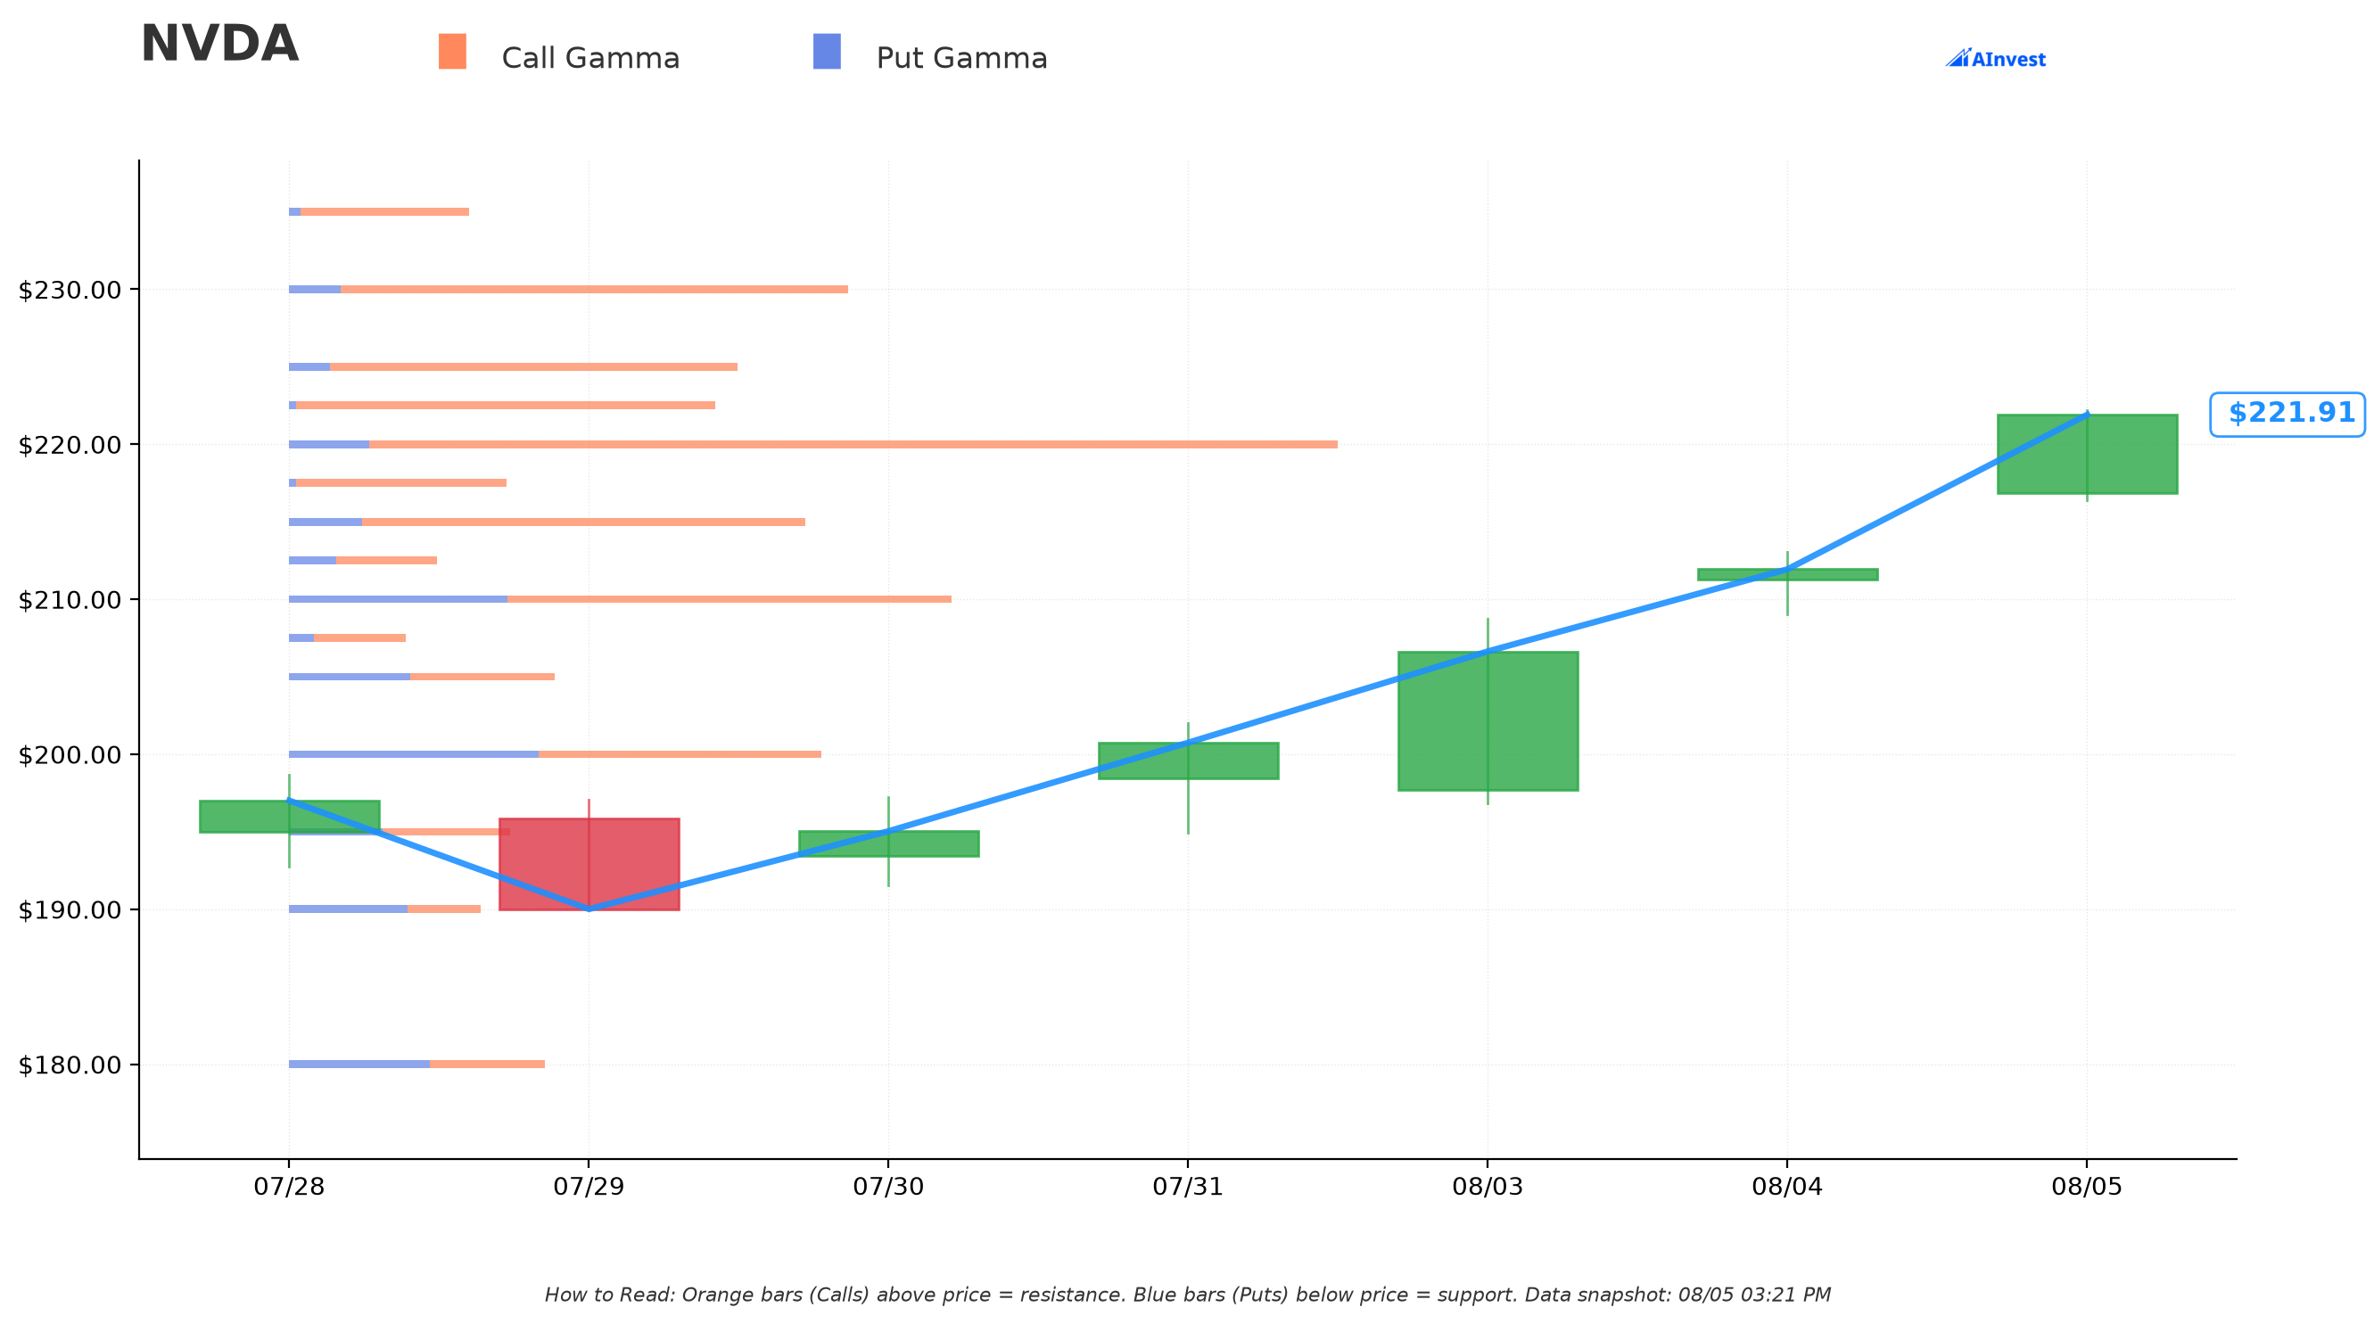This screenshot has height=1324, width=2374.
Task: Click the 08/05 date label
Action: (2087, 1187)
